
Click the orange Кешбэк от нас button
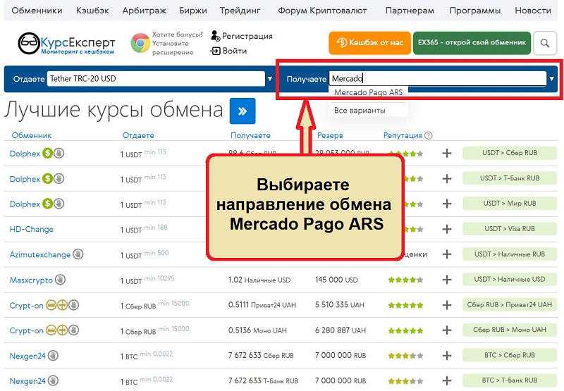[369, 43]
